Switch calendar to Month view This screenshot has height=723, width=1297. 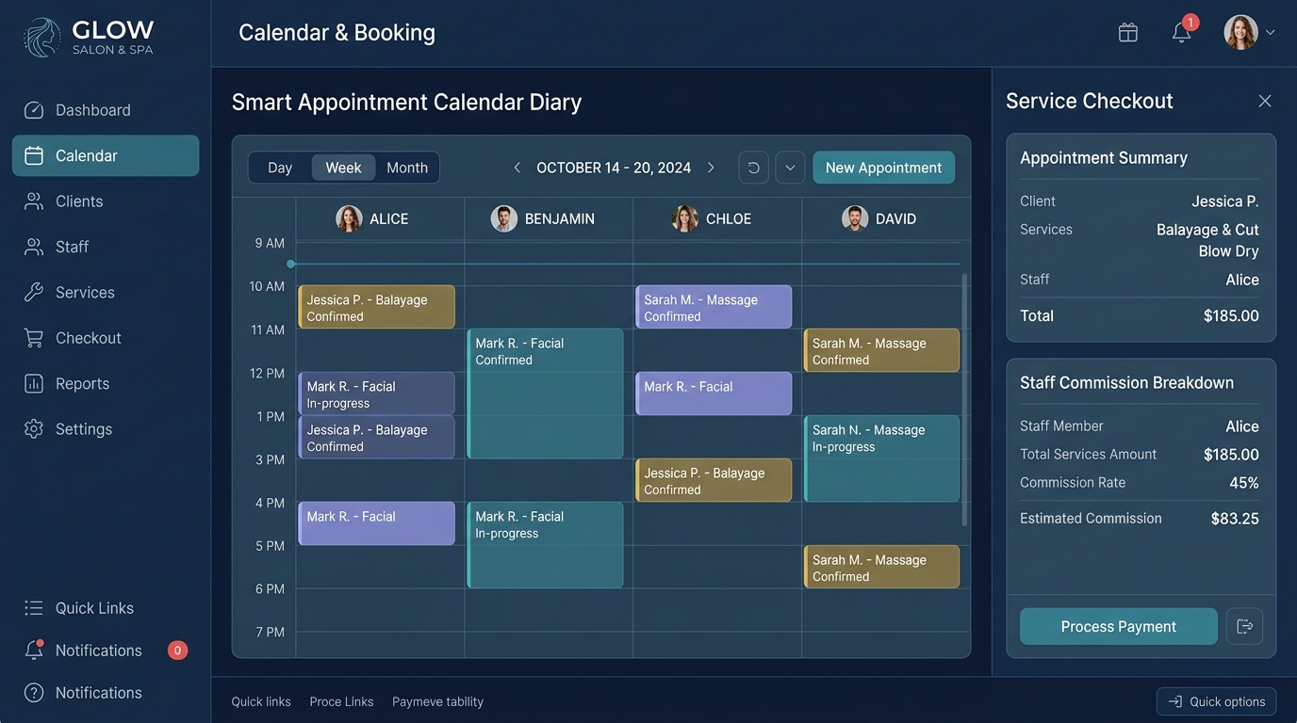[x=407, y=168]
